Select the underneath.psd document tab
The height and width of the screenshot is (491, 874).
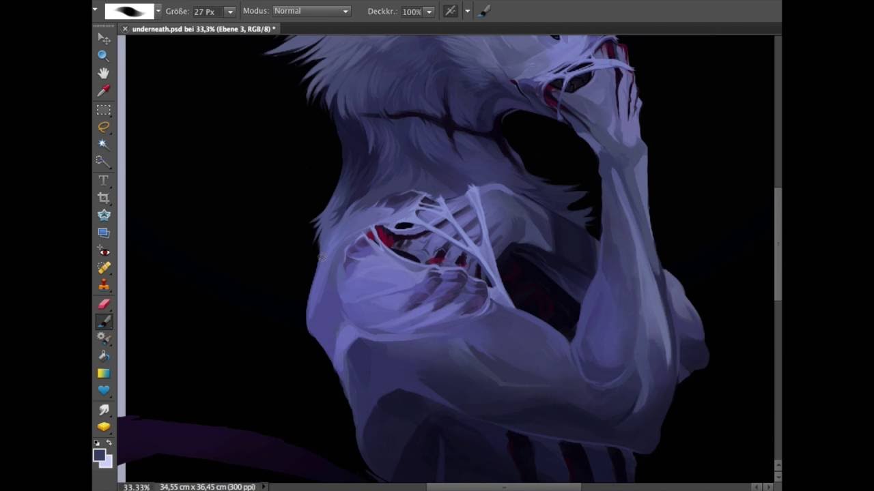pyautogui.click(x=203, y=29)
